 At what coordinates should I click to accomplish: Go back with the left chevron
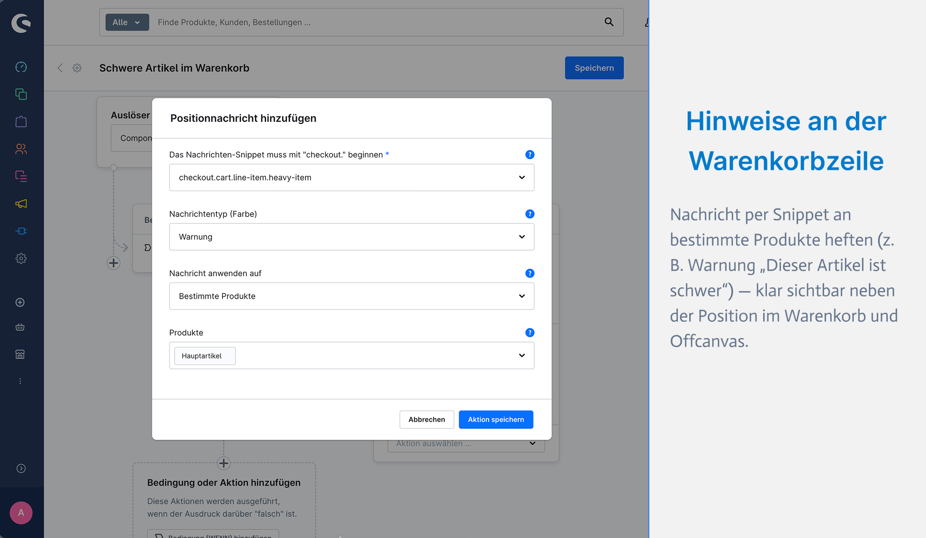point(60,68)
